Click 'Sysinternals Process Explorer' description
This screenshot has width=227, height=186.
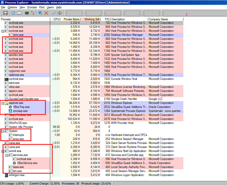[128, 111]
